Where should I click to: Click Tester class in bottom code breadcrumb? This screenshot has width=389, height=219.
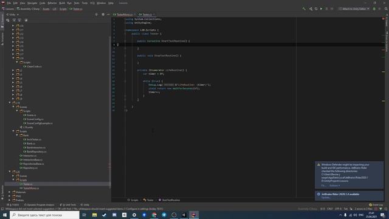pyautogui.click(x=148, y=200)
